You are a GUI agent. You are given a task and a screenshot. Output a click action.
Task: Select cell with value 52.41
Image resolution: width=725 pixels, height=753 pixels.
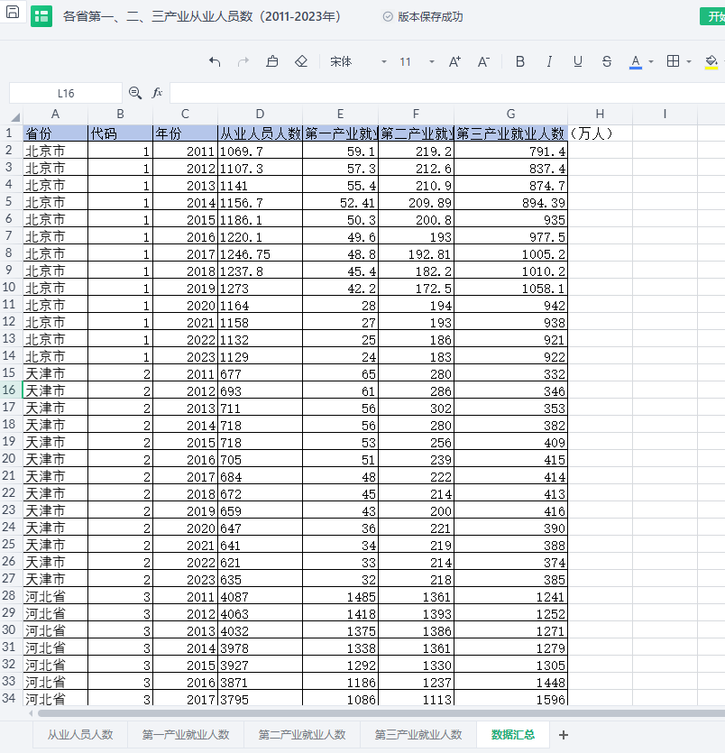click(341, 203)
